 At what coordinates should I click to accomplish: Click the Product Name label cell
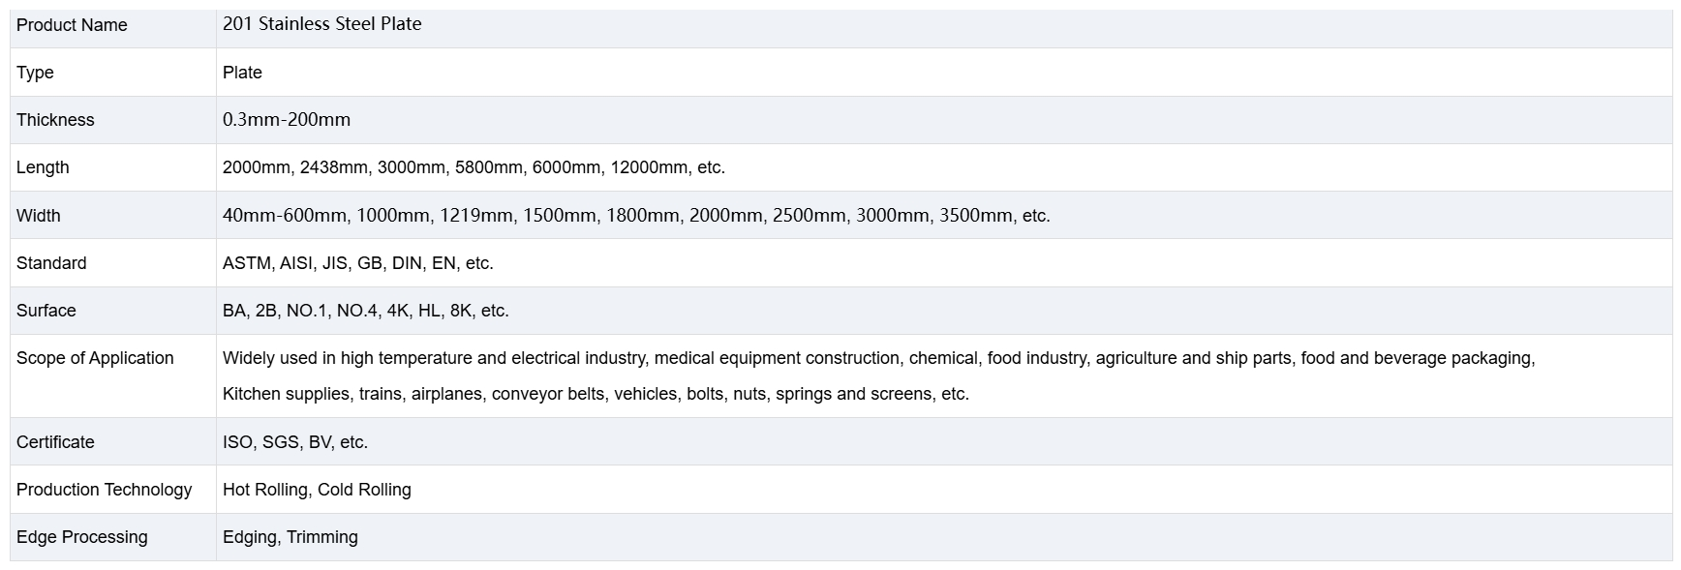point(72,25)
